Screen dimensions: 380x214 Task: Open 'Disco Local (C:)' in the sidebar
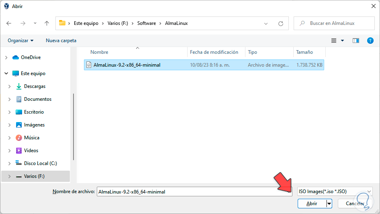41,163
